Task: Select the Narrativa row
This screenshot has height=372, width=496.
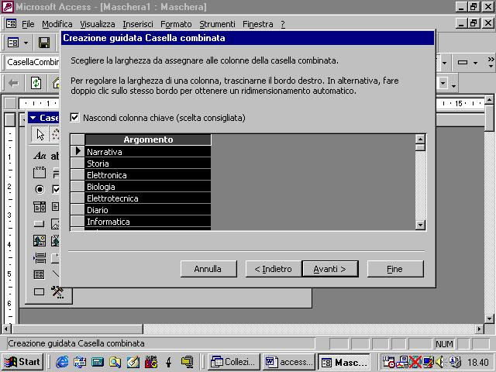Action: [148, 152]
